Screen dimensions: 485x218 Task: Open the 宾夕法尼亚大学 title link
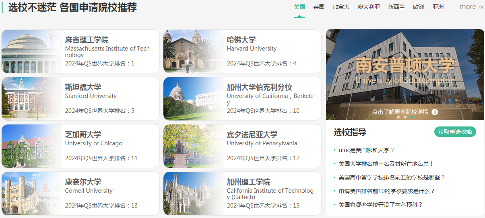(252, 135)
